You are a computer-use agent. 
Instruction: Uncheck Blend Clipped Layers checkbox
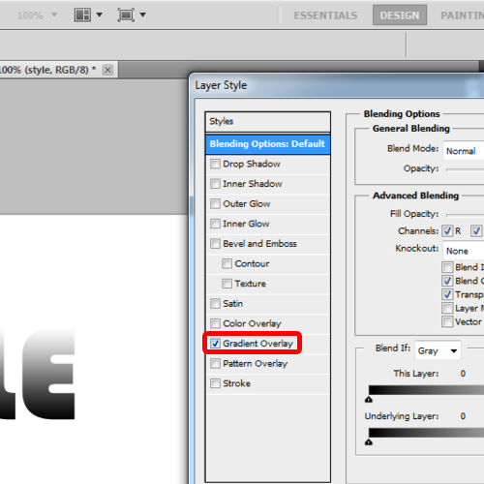447,281
